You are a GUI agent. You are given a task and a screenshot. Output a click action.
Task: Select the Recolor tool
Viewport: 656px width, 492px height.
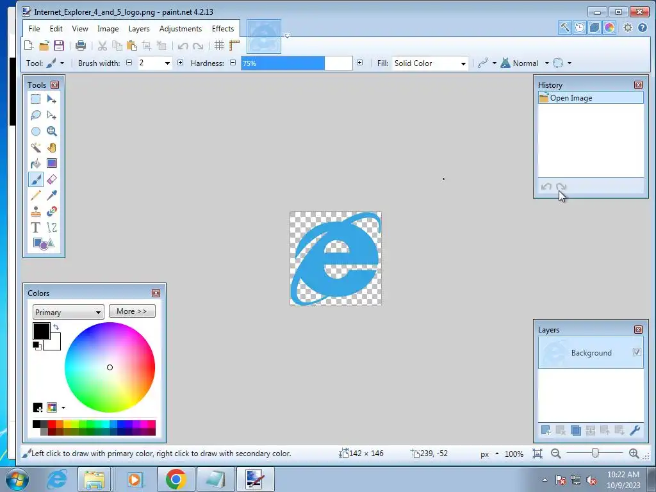(51, 211)
